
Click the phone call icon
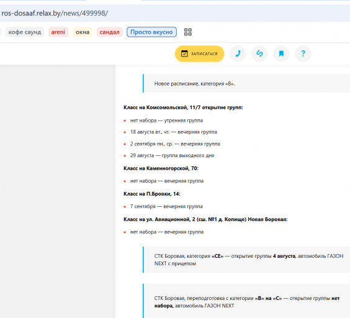pos(238,53)
